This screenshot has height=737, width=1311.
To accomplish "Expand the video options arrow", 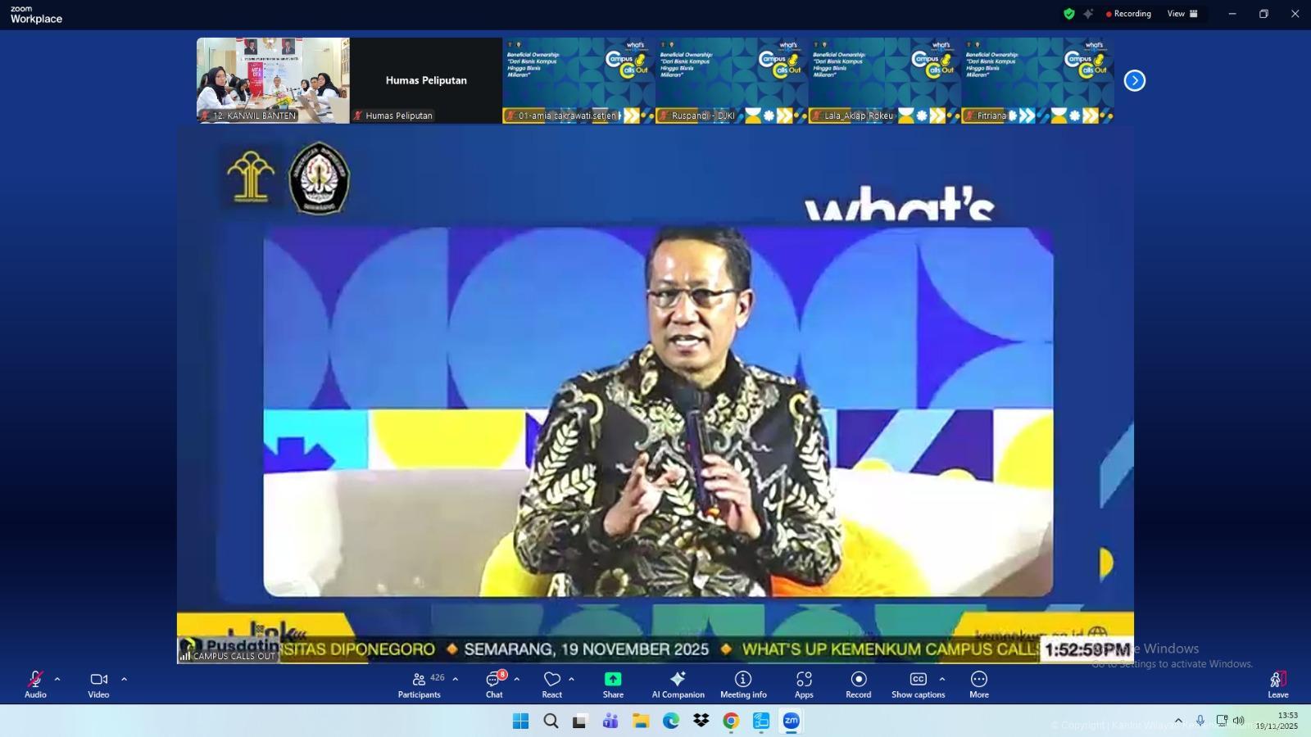I will tap(125, 679).
